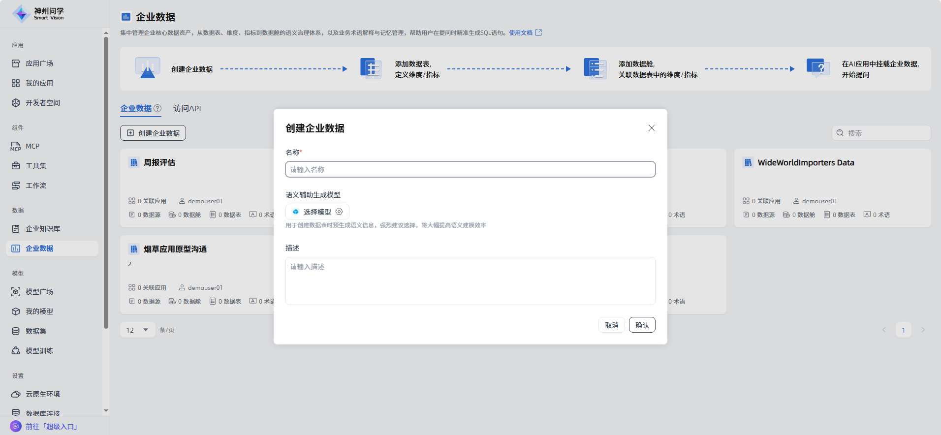Open 企业知识库 in the sidebar
941x435 pixels.
click(x=43, y=229)
